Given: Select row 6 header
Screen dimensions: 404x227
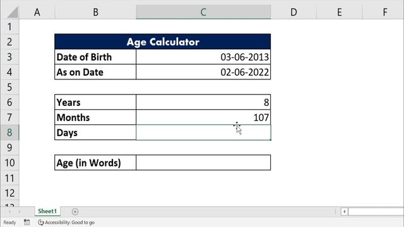Looking at the screenshot, I should [9, 102].
